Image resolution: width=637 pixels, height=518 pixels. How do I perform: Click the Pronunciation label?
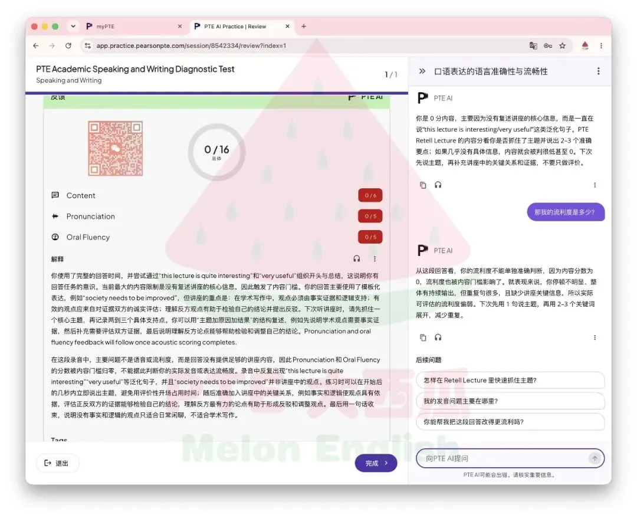tap(91, 217)
